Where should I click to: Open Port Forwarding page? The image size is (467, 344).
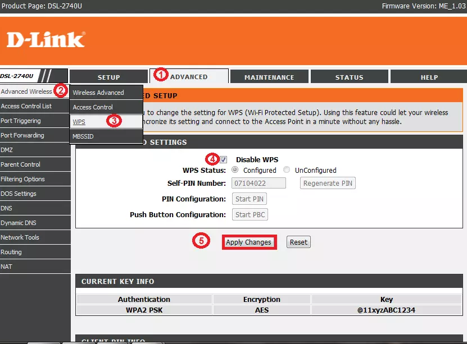[35, 135]
